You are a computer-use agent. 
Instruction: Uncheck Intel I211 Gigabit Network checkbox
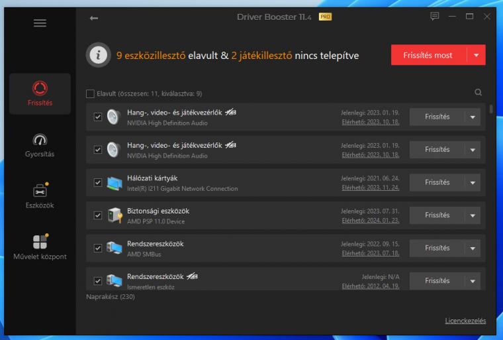pos(98,182)
